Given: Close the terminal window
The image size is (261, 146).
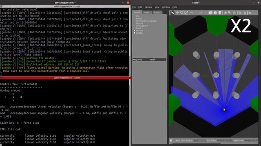Looking at the screenshot, I should (128, 3).
